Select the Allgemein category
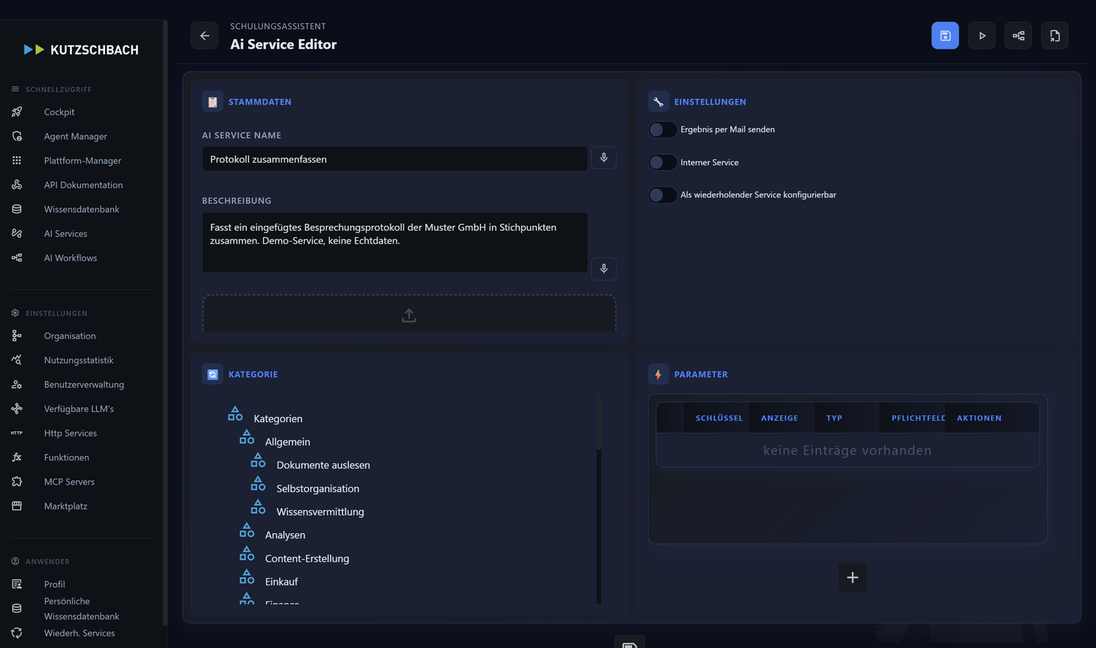This screenshot has height=648, width=1096. pos(288,442)
